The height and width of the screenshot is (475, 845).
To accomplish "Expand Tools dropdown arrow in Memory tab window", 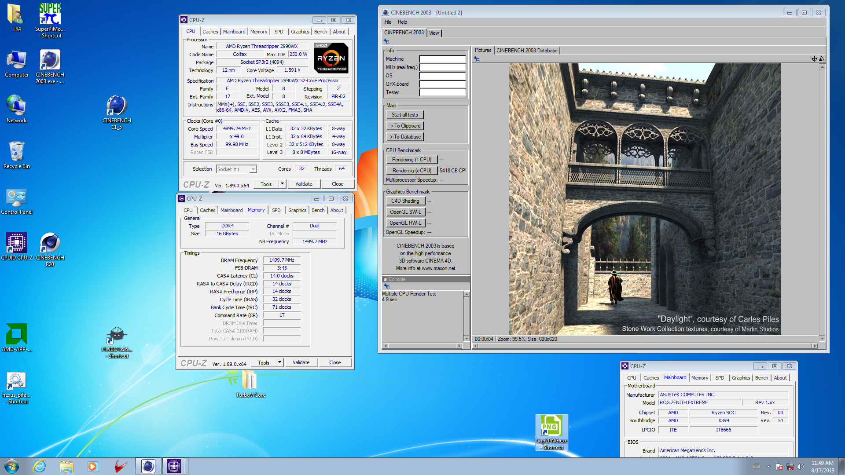I will [279, 362].
